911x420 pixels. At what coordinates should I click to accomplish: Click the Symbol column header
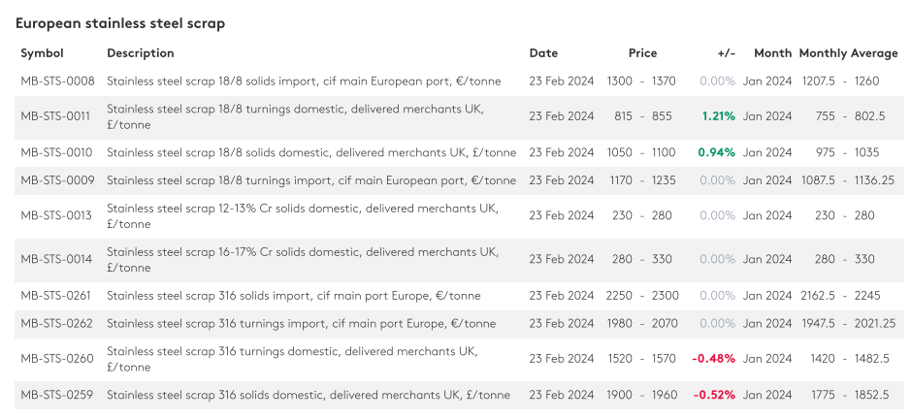[x=42, y=53]
